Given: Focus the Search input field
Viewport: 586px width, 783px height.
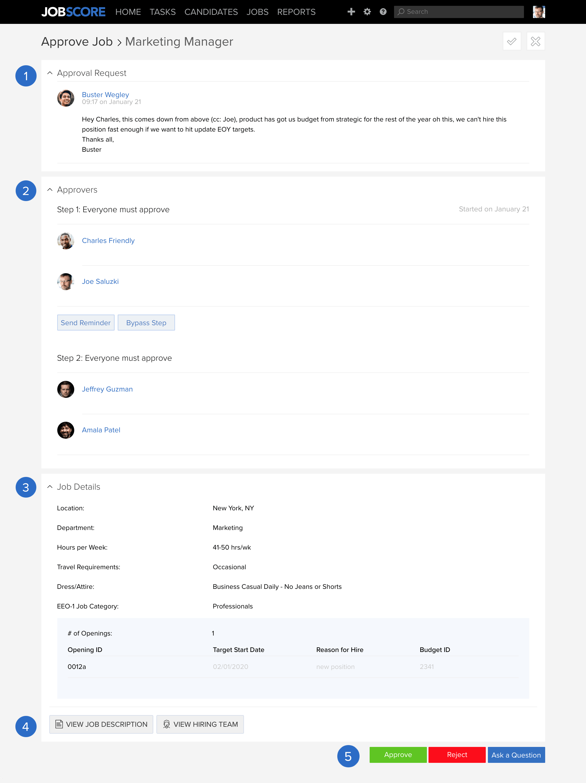Looking at the screenshot, I should click(x=459, y=12).
